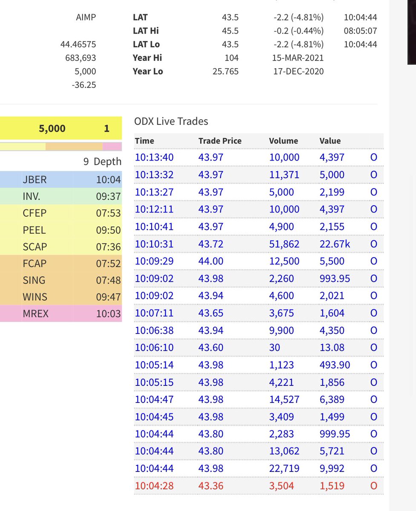Select the FCAP market maker row
This screenshot has height=511, width=416.
point(61,264)
